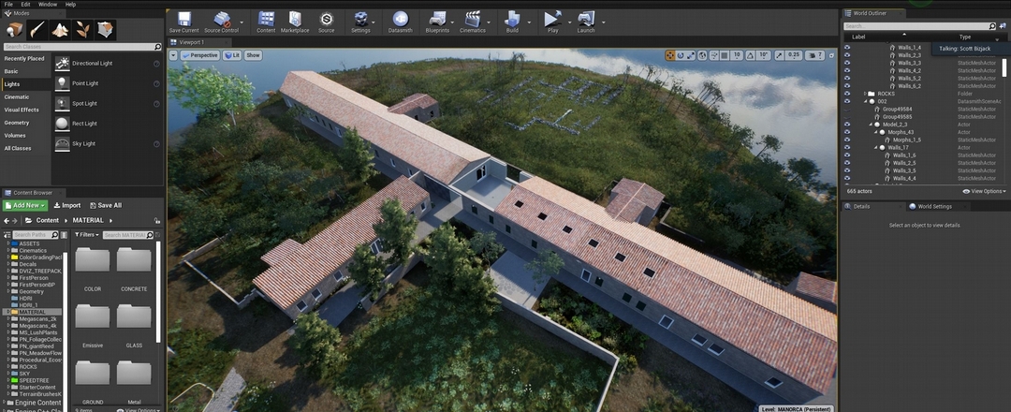Screen dimensions: 1011x412
Task: Click the Import button in Content Browser
Action: 67,205
